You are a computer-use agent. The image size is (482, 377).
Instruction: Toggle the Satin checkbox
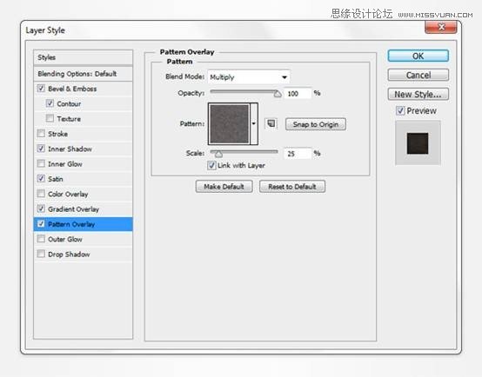pos(41,179)
